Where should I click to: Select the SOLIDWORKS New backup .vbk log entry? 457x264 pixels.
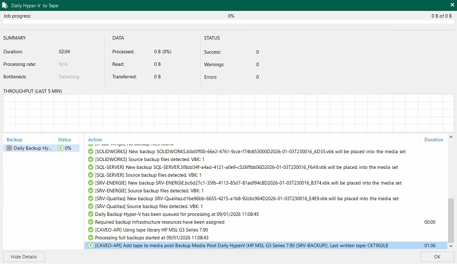click(266, 152)
